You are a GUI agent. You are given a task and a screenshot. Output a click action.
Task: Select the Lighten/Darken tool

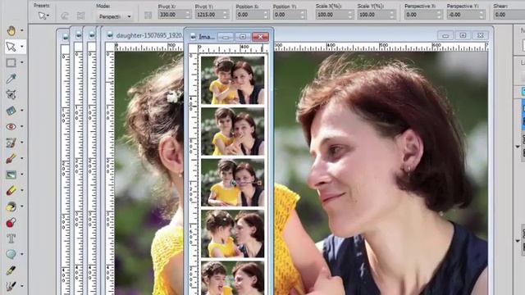point(11,175)
